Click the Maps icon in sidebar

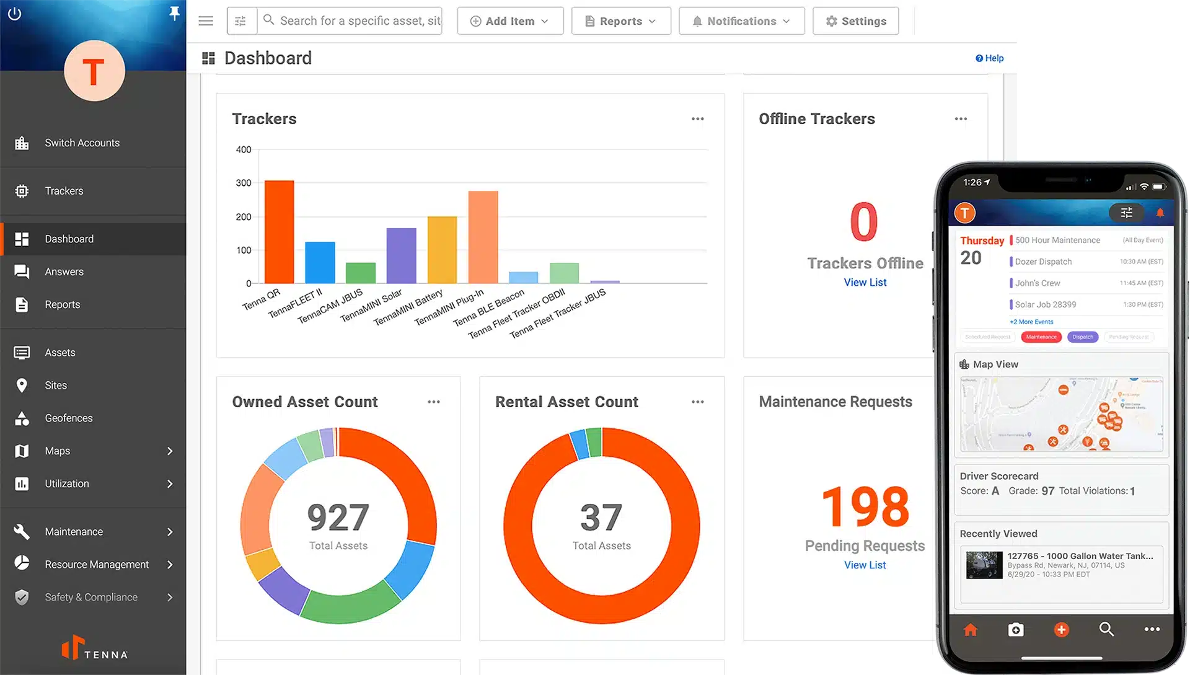point(22,451)
